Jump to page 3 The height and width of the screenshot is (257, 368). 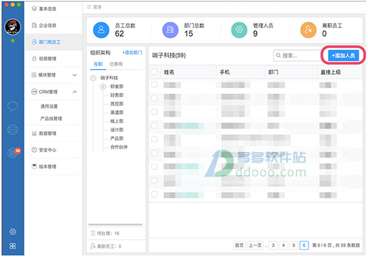[273, 245]
